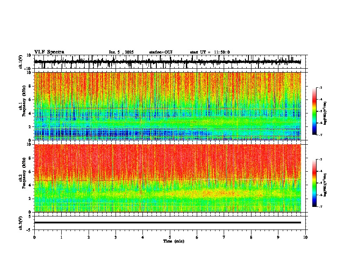Click time axis tick label "7"
The image size is (344, 266).
point(224,237)
